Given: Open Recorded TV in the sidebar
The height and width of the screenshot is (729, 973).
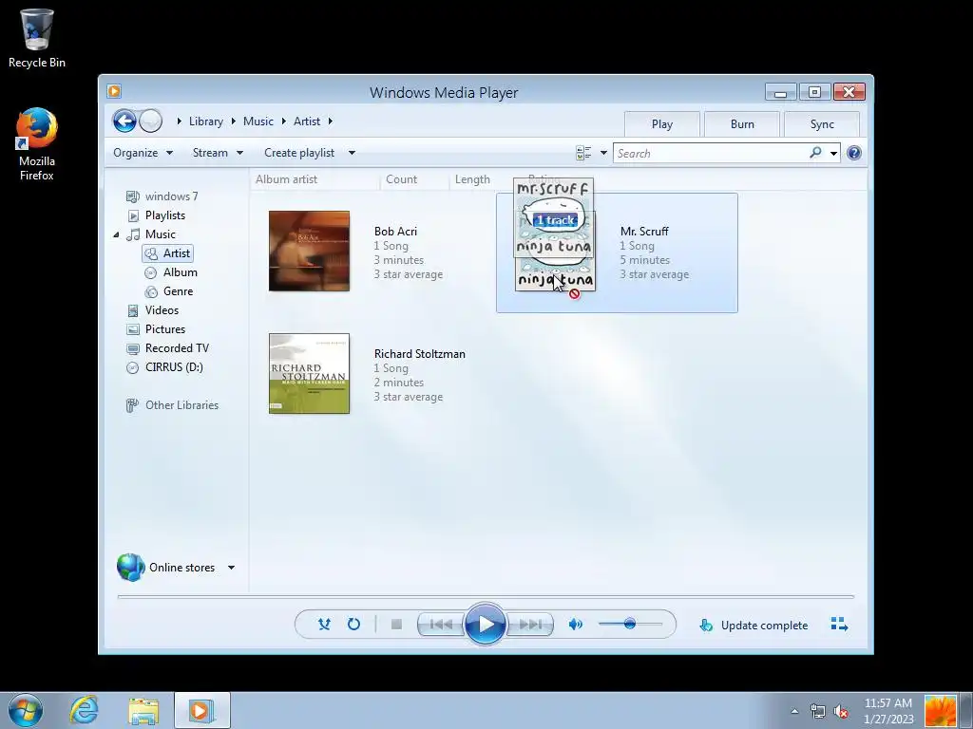Looking at the screenshot, I should 167,348.
